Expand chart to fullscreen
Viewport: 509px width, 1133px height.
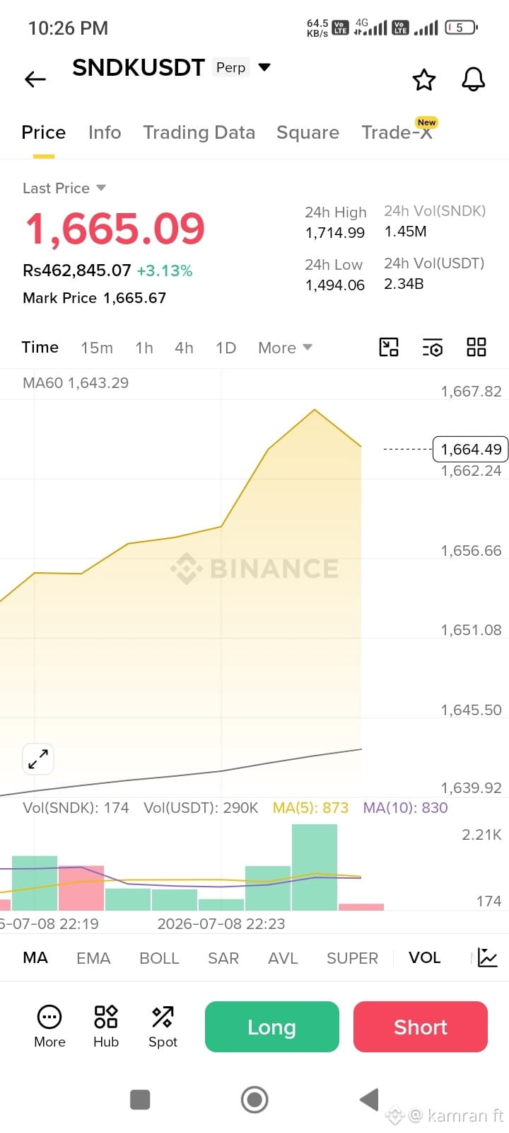[38, 760]
